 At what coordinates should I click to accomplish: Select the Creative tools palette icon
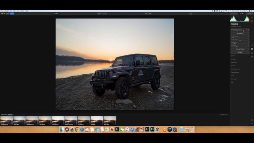pos(252,49)
